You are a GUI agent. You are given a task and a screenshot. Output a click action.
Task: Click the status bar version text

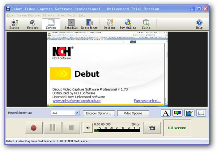tap(47, 141)
